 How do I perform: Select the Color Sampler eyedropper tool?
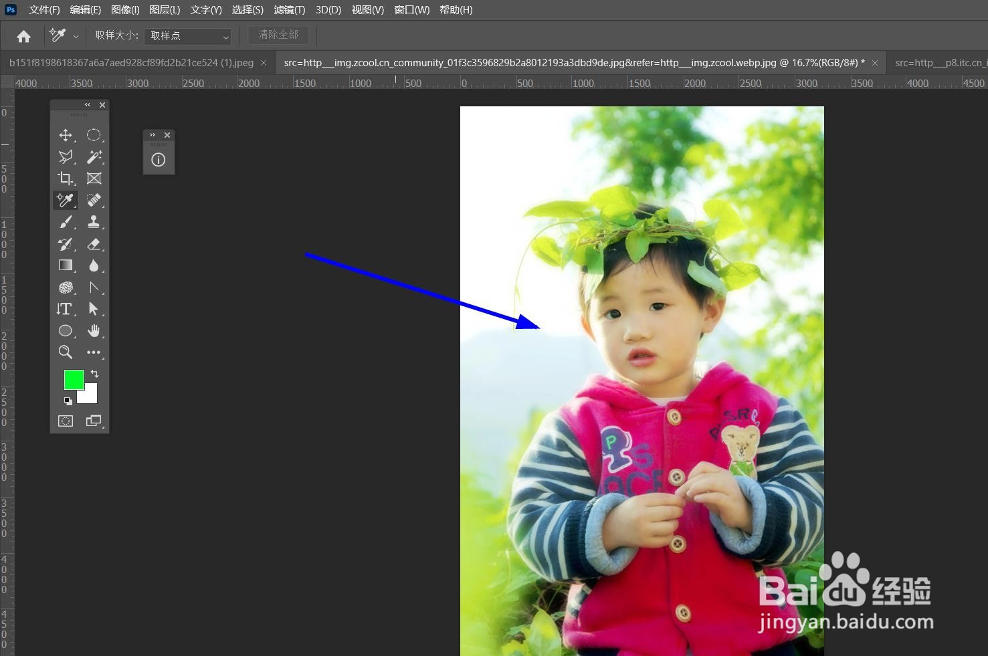tap(66, 200)
